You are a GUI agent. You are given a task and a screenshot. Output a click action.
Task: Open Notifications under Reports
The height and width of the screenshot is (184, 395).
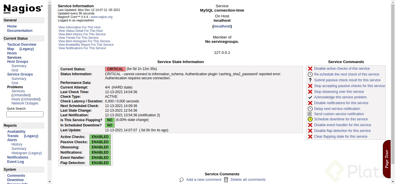tap(18, 157)
